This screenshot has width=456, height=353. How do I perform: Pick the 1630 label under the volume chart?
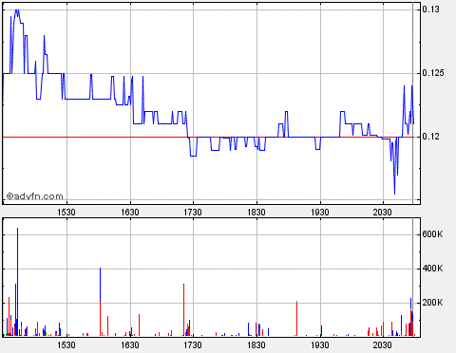click(130, 344)
